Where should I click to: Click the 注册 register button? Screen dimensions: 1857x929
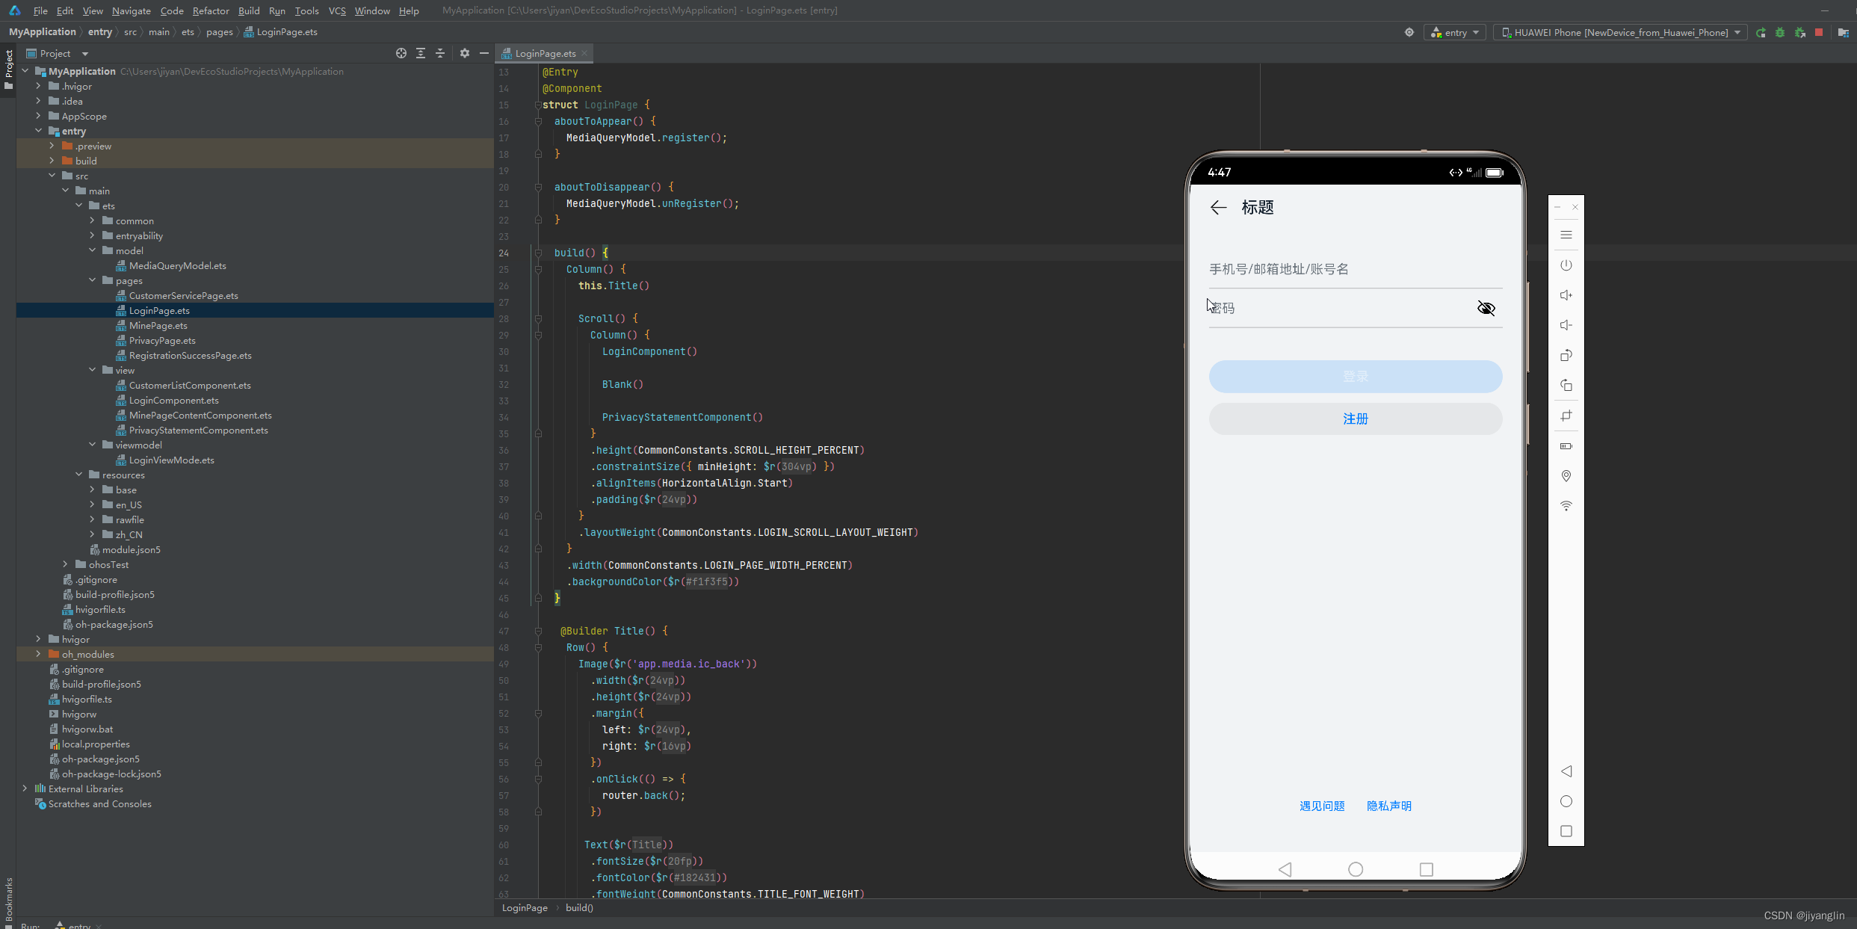[x=1355, y=419]
